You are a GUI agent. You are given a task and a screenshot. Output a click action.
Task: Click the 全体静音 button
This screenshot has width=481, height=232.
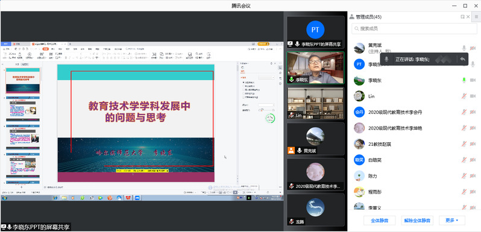pos(380,221)
